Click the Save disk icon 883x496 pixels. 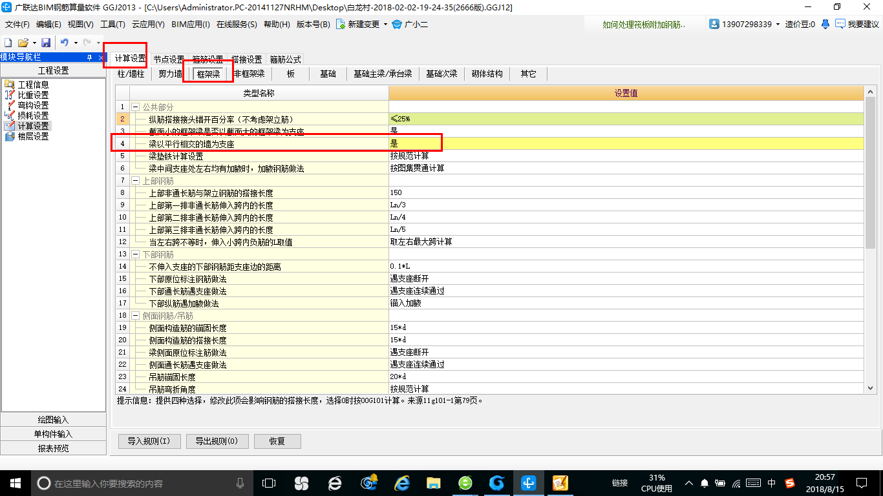(46, 43)
